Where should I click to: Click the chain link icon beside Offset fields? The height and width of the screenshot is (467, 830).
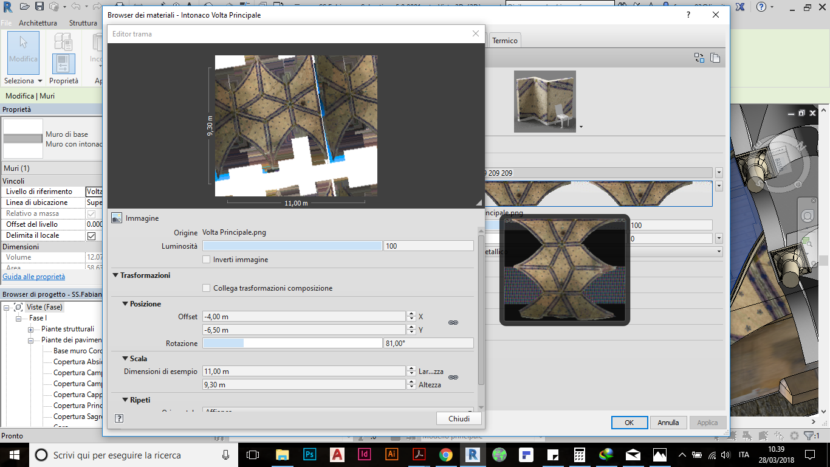453,322
